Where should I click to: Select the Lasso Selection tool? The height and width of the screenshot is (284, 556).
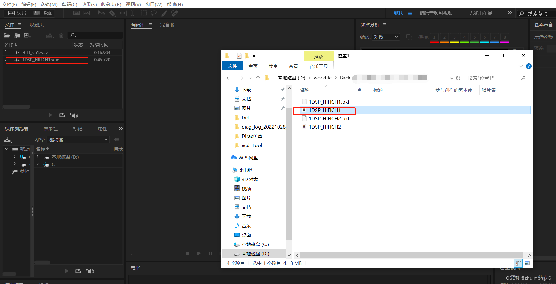pos(153,13)
